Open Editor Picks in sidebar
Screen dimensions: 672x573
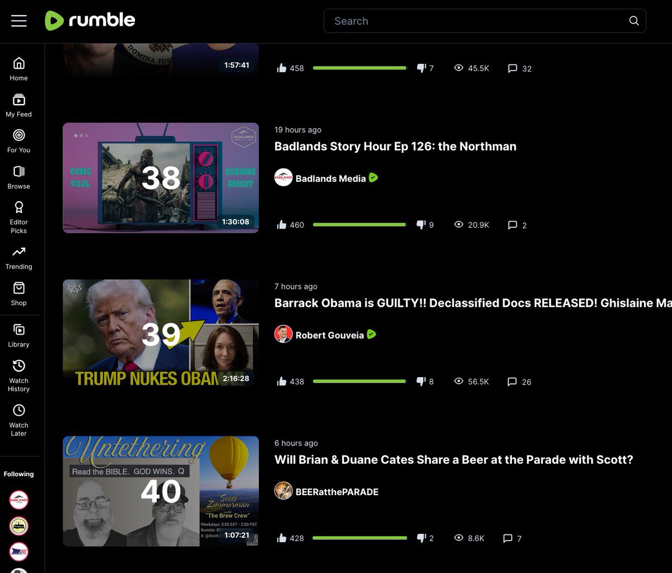(18, 218)
